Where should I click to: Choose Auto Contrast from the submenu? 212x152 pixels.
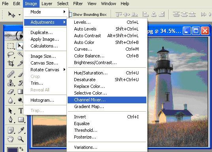pos(107,36)
